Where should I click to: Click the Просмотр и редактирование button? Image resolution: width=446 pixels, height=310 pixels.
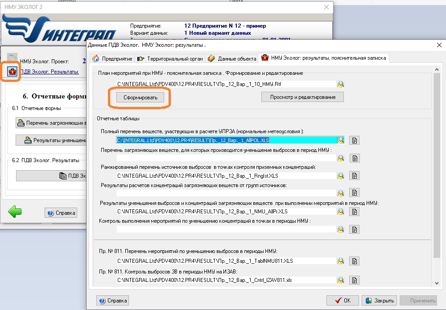[x=302, y=97]
